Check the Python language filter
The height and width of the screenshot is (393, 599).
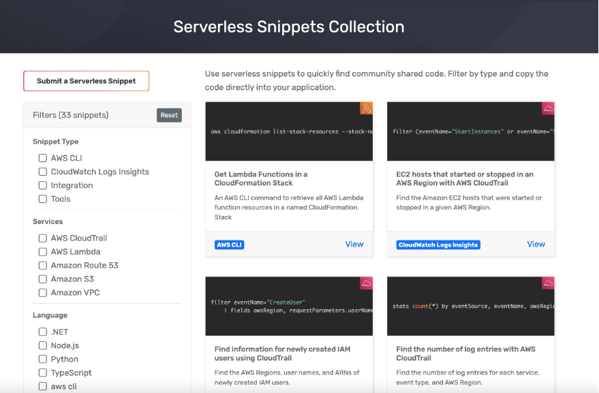(x=43, y=359)
